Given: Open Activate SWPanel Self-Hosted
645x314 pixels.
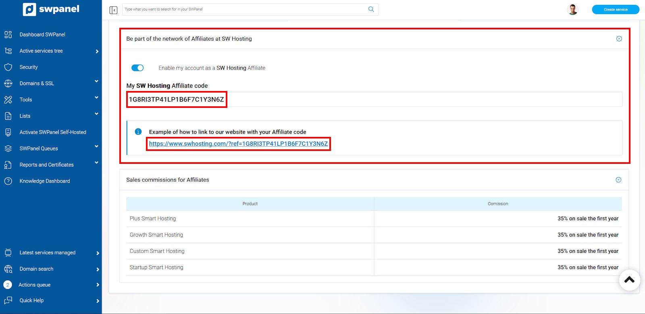Looking at the screenshot, I should (52, 132).
